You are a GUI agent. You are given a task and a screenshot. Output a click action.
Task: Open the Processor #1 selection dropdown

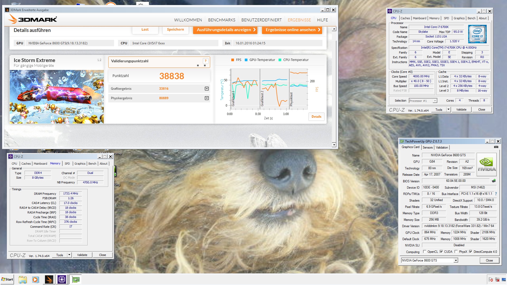pos(435,101)
